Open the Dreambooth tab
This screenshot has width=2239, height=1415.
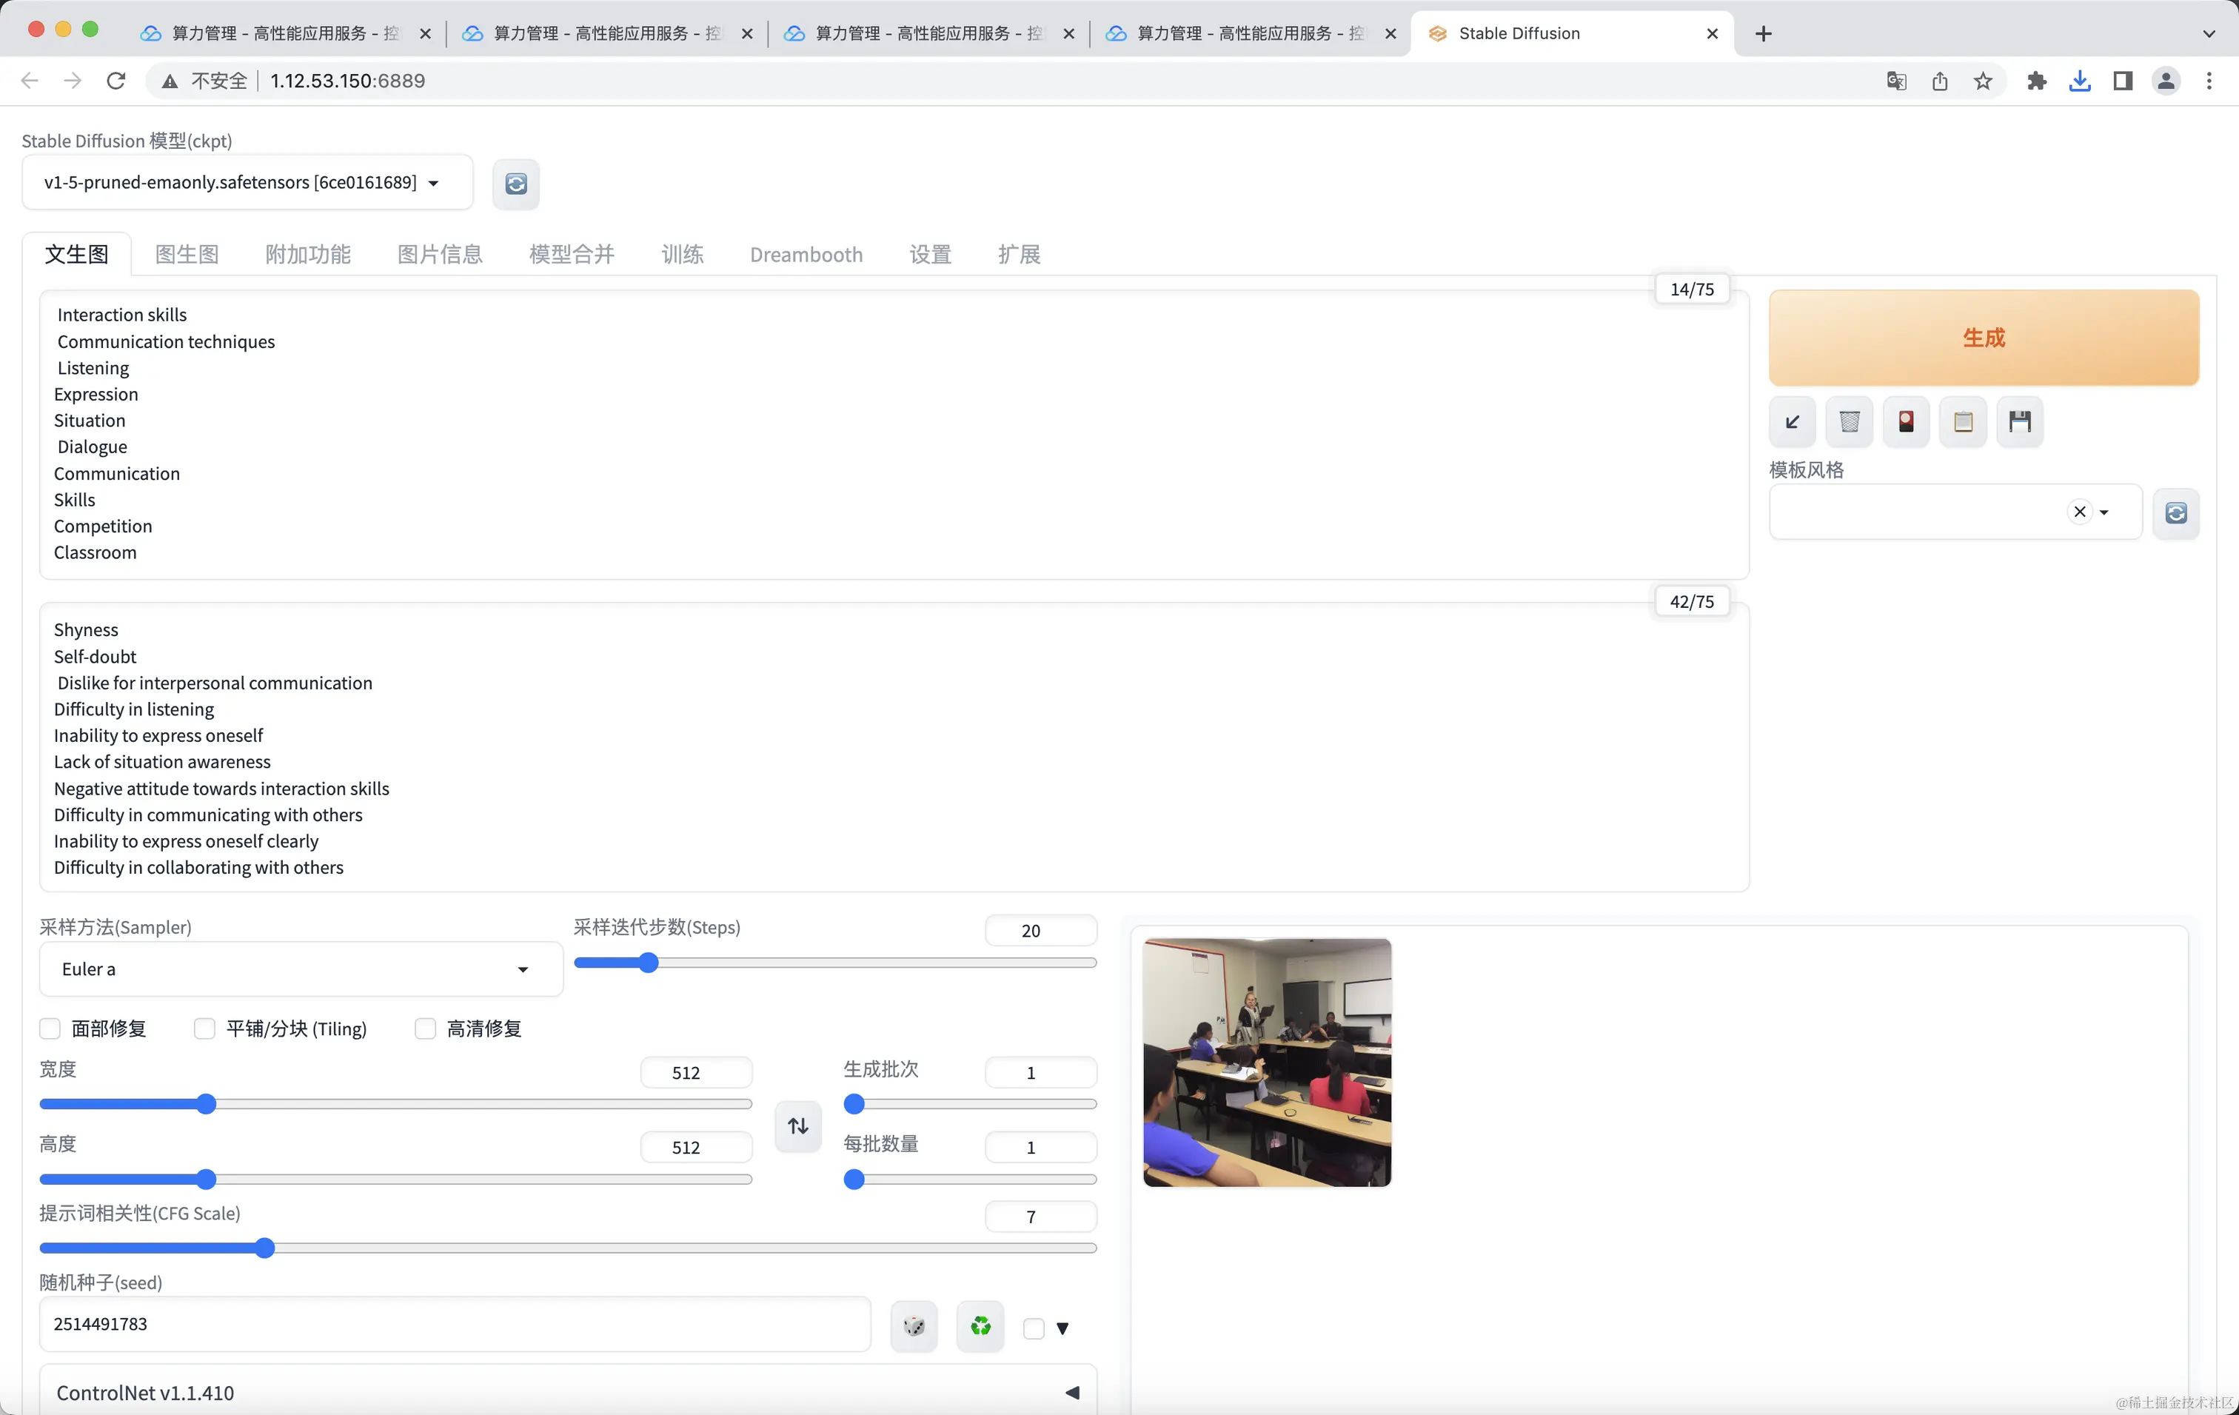point(806,254)
